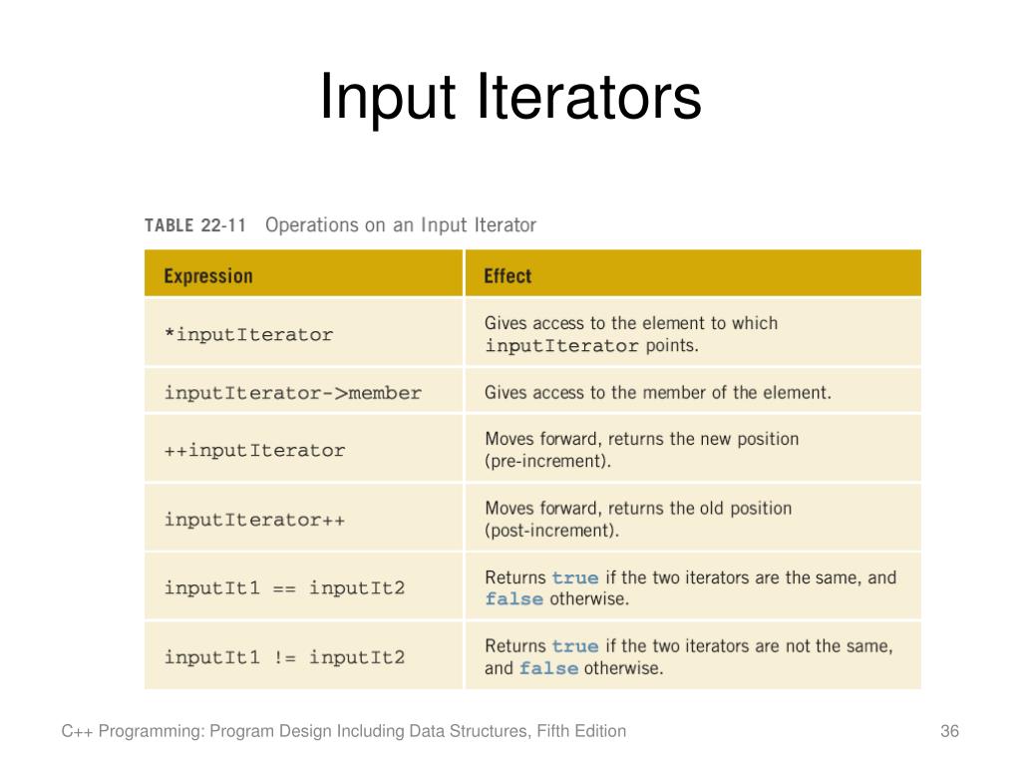This screenshot has width=1021, height=766.
Task: Click the 'Gives access to the member' description
Action: pyautogui.click(x=658, y=393)
